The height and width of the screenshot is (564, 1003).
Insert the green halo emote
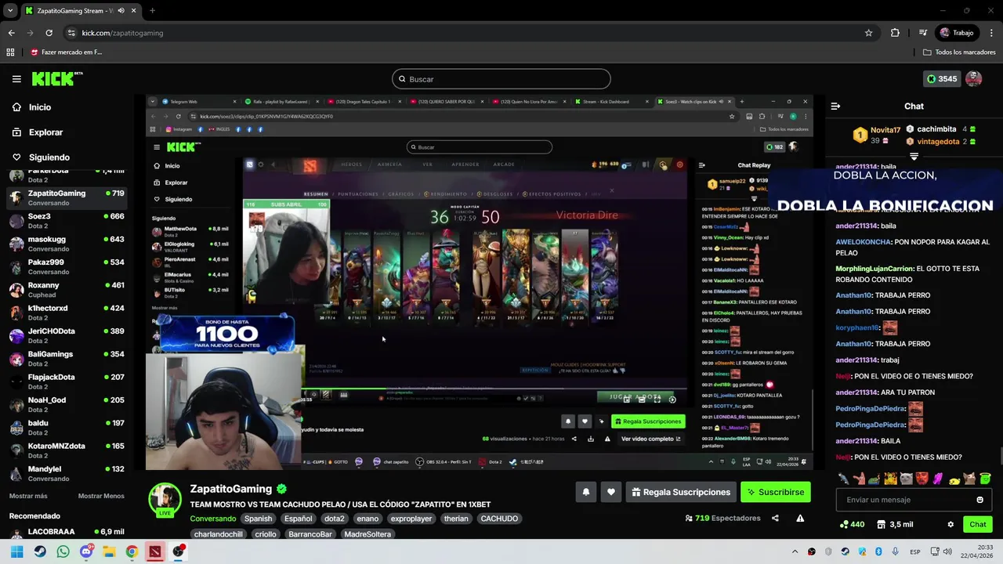click(x=986, y=479)
